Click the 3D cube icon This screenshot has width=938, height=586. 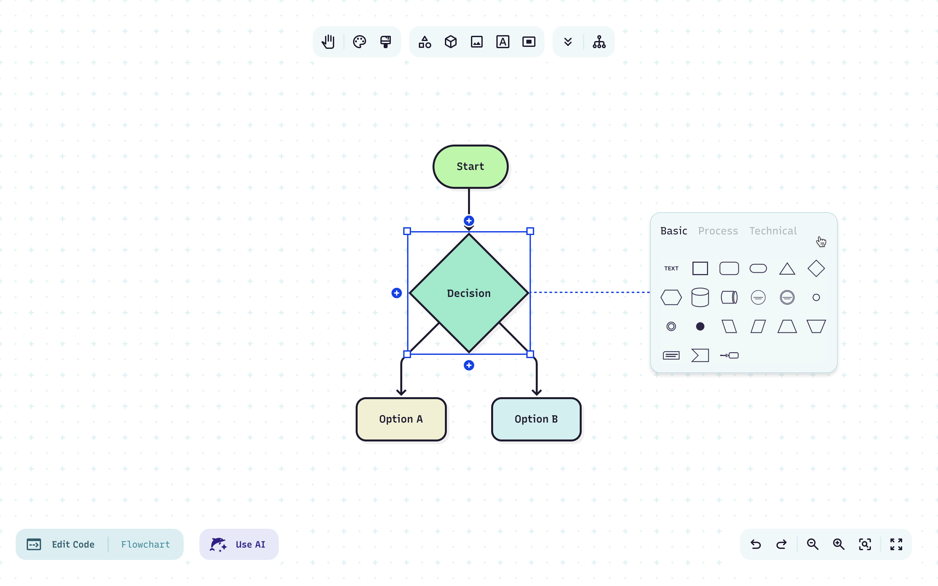(450, 42)
